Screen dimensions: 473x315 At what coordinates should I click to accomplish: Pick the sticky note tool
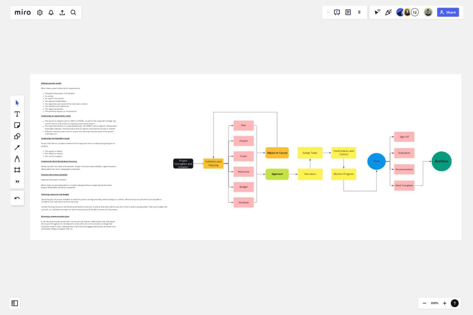(x=17, y=125)
